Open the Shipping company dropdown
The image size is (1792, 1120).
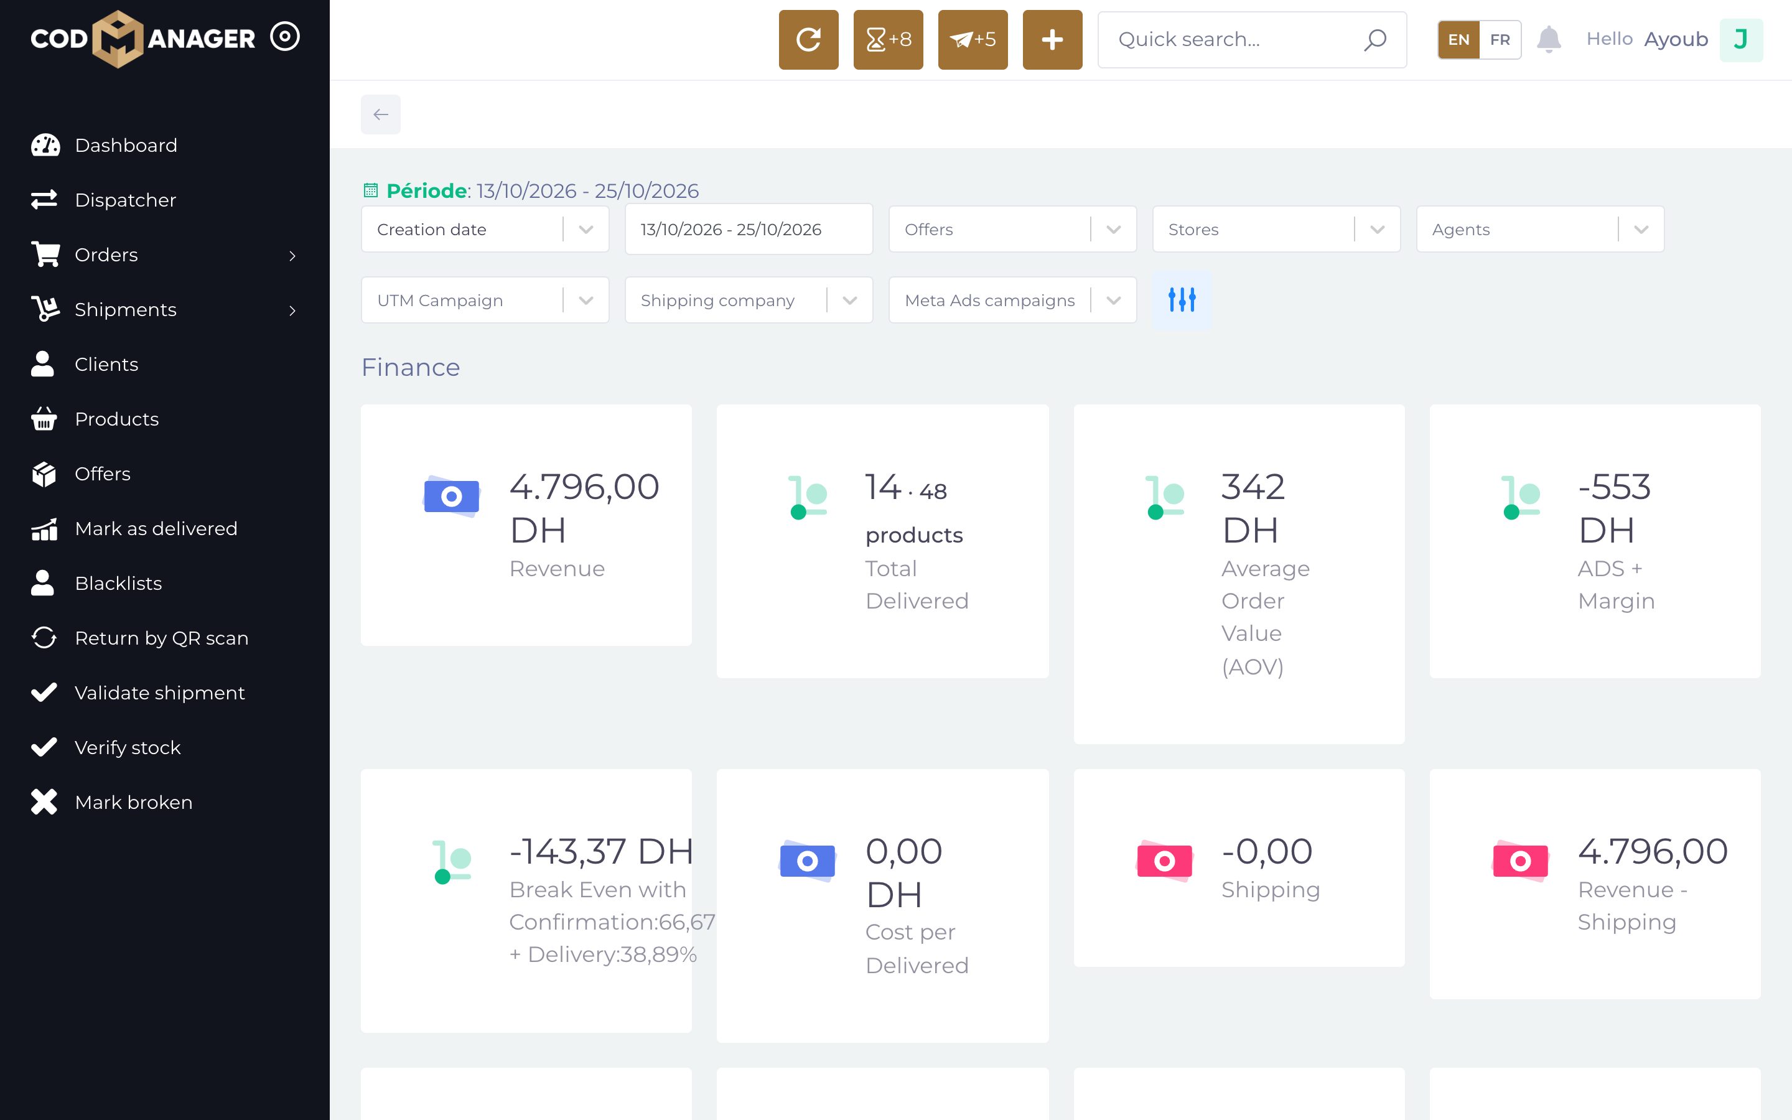click(749, 300)
